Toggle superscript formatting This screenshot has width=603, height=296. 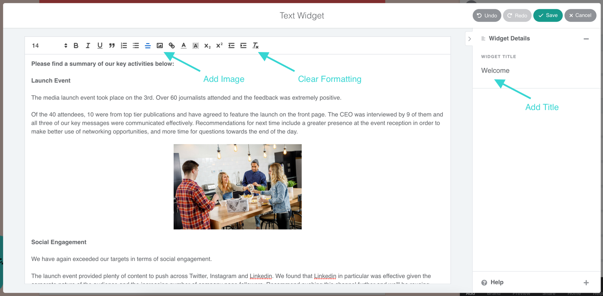click(x=220, y=46)
